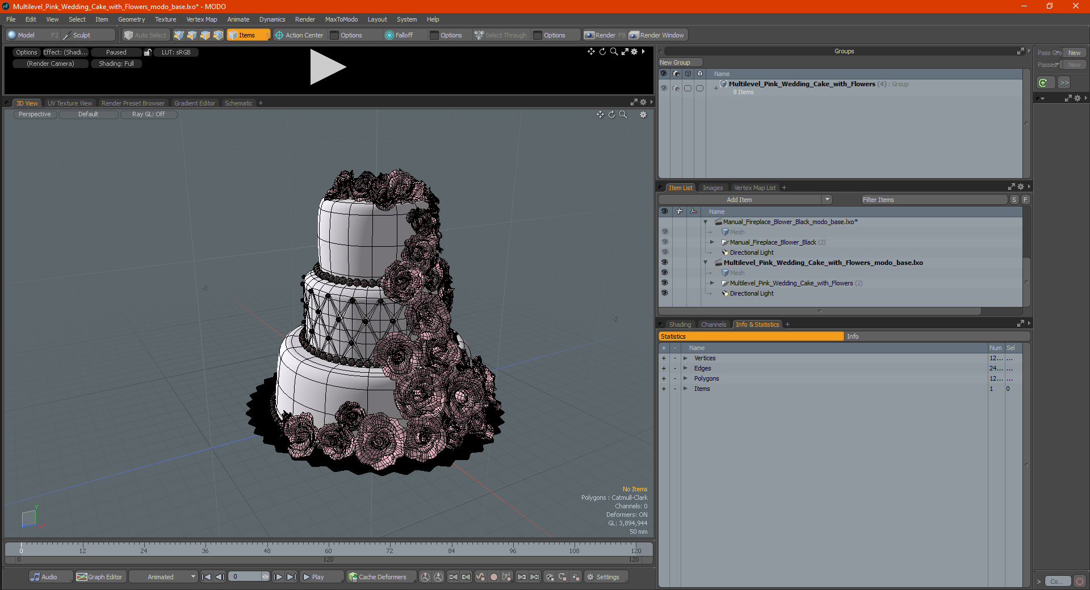Open Default shading style dropdown
This screenshot has width=1090, height=590.
click(88, 114)
